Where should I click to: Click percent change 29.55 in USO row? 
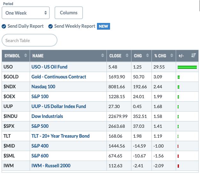[159, 67]
